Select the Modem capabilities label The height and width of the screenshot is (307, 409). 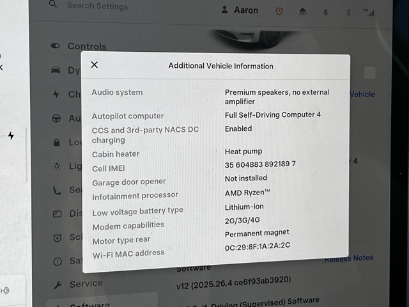(128, 226)
